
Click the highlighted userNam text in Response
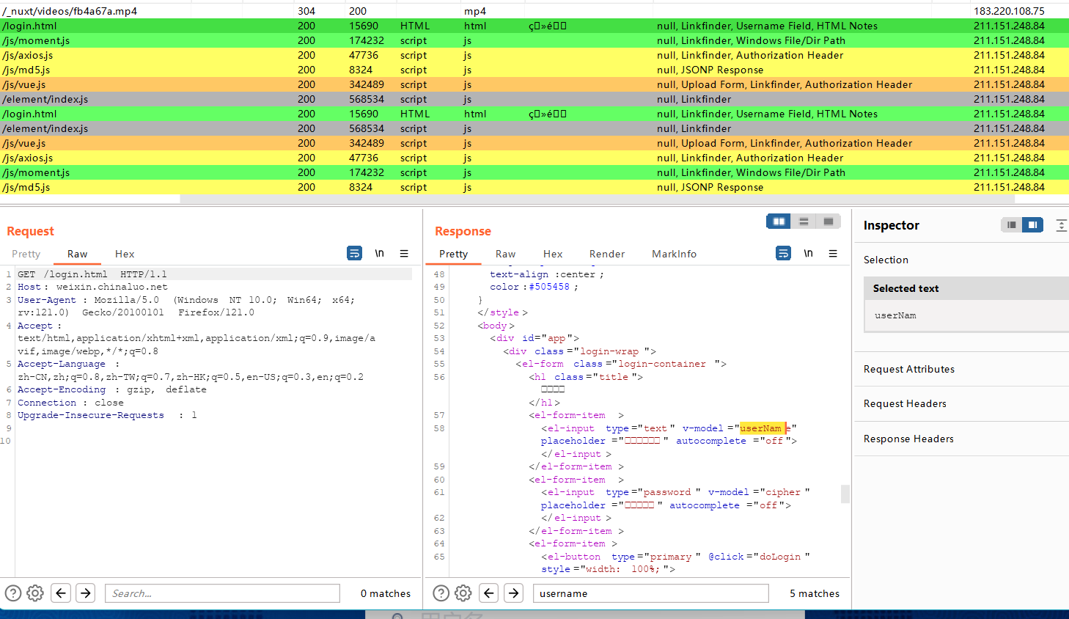click(x=763, y=428)
